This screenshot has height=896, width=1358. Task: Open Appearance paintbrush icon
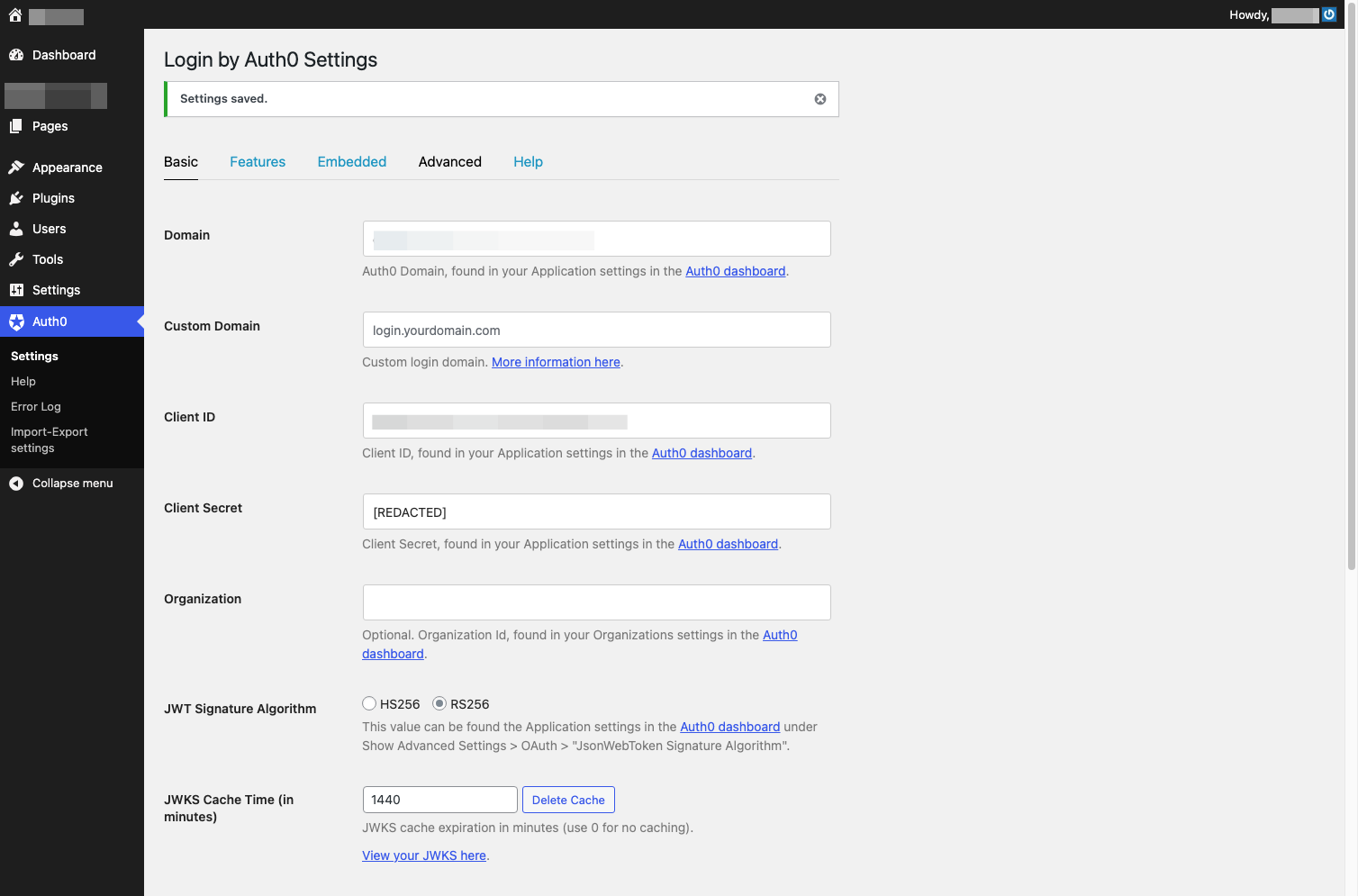[x=16, y=167]
